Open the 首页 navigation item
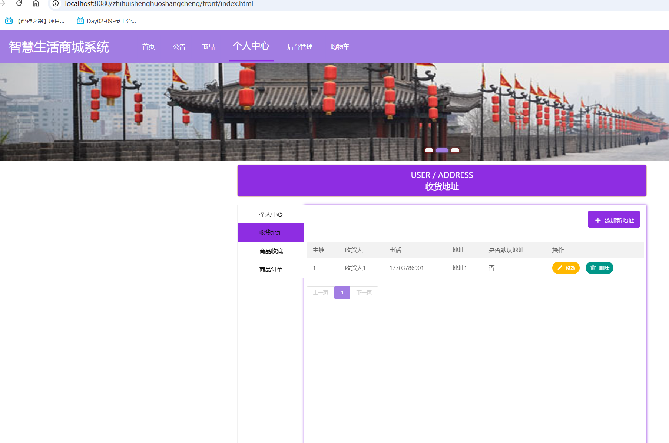 pos(149,47)
